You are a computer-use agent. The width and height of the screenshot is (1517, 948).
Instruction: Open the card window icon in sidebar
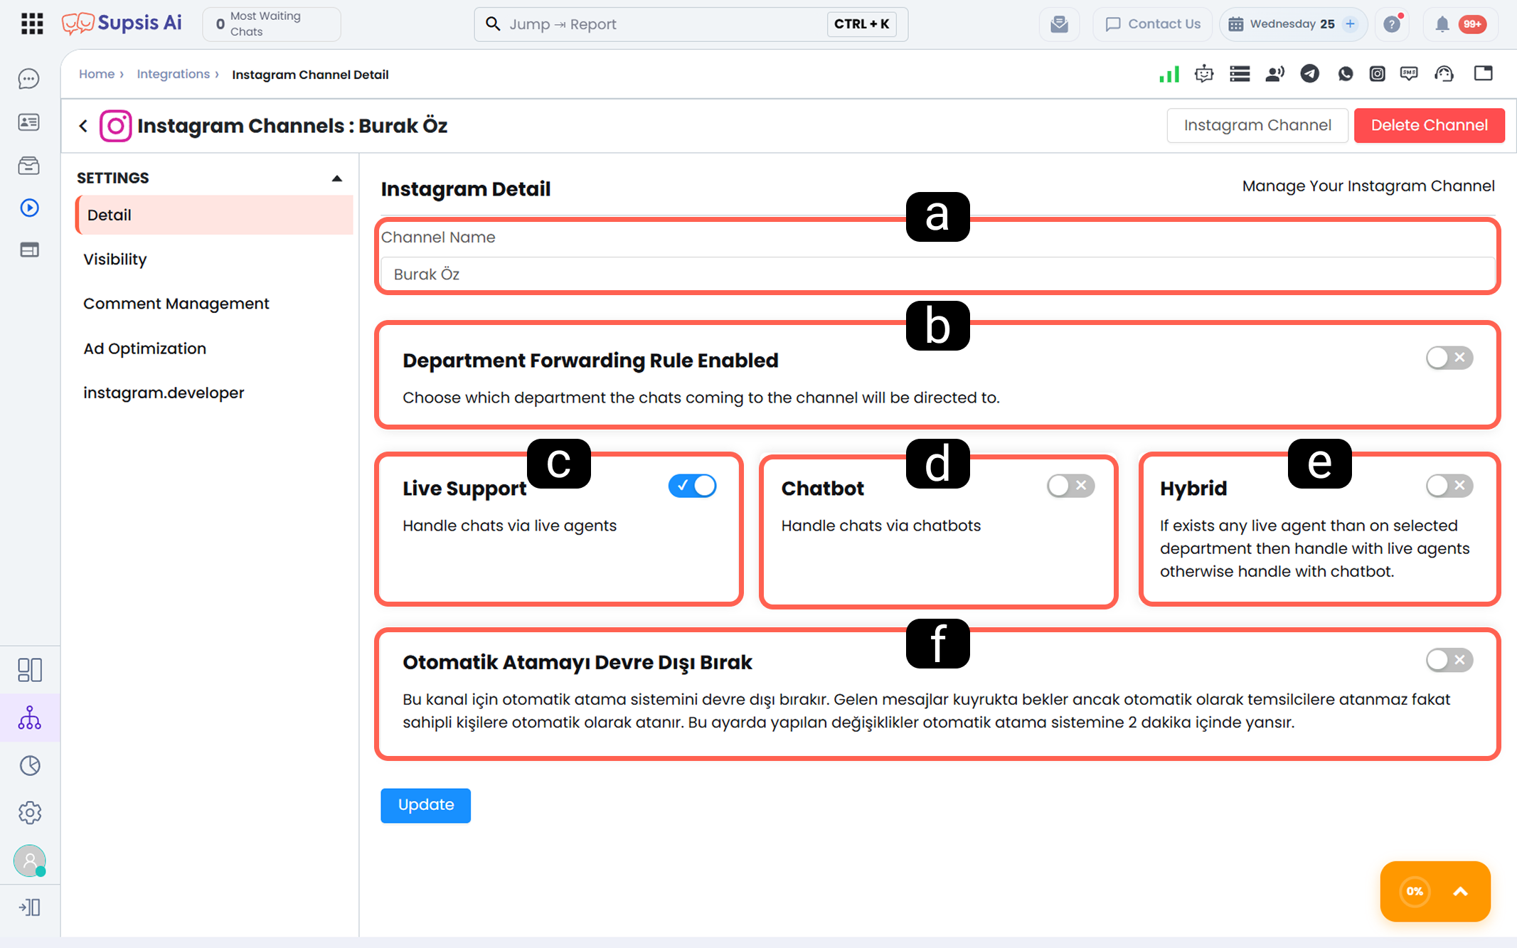[x=29, y=250]
